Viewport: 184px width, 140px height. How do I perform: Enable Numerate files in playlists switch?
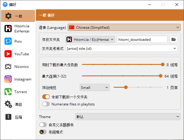coord(46,104)
